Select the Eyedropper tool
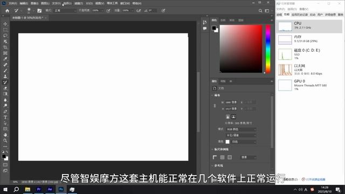The width and height of the screenshot is (345, 194). [5, 59]
